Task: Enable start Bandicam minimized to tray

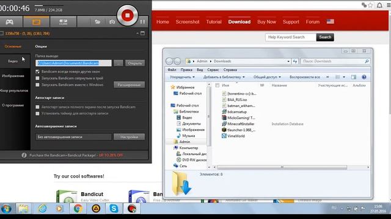Action: click(x=37, y=78)
